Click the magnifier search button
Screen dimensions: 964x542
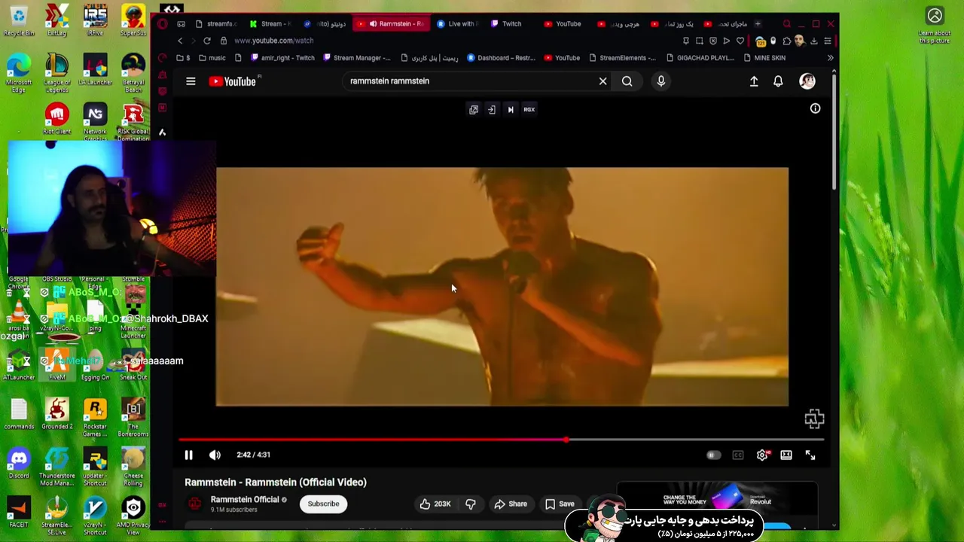(627, 81)
